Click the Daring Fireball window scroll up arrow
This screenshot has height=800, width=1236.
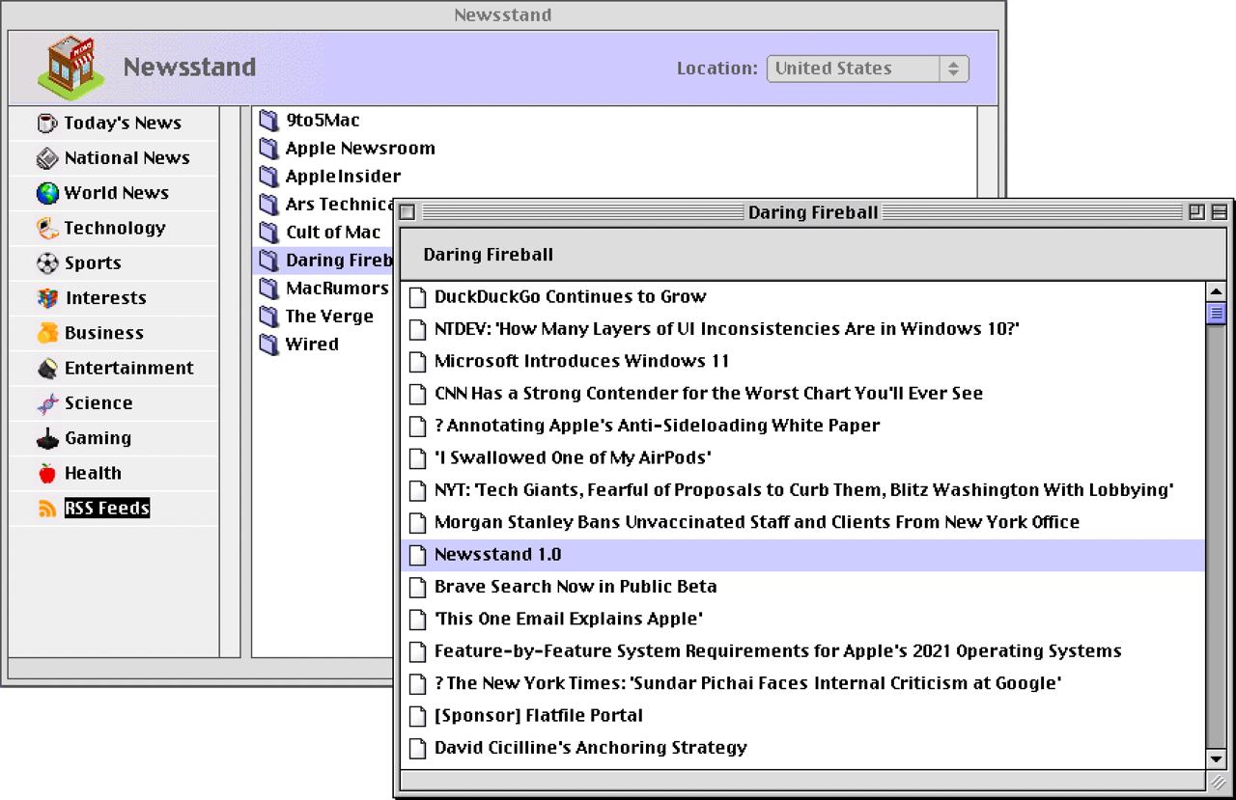[1216, 291]
